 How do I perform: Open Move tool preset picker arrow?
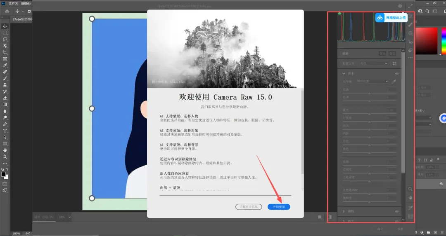tap(23, 12)
